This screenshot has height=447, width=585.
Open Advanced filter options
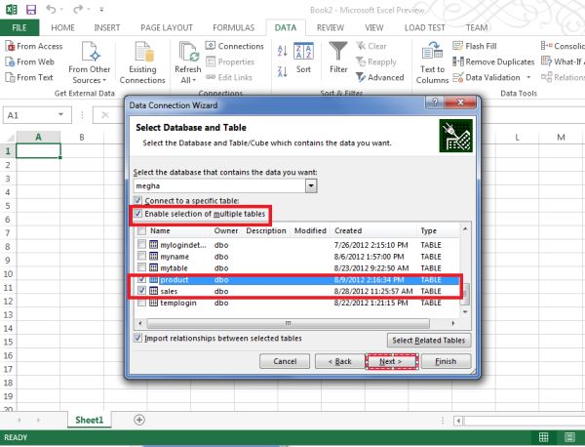click(x=380, y=78)
